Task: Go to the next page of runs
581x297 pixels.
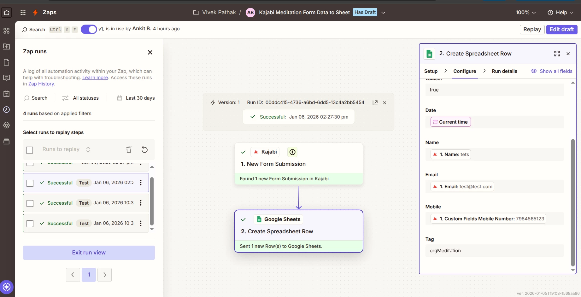Action: coord(105,275)
